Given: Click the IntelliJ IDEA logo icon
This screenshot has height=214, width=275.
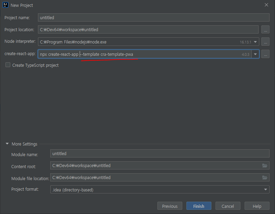Looking at the screenshot, I should click(5, 5).
